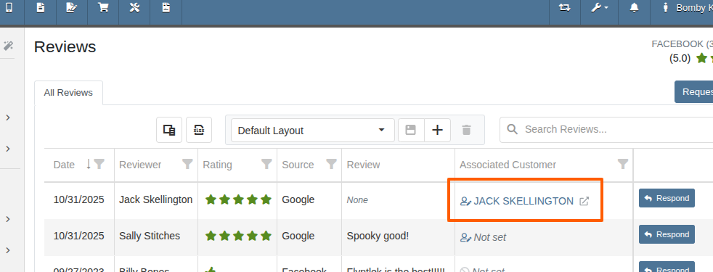This screenshot has width=713, height=272.
Task: Expand the third sidebar chevron
Action: (x=8, y=219)
